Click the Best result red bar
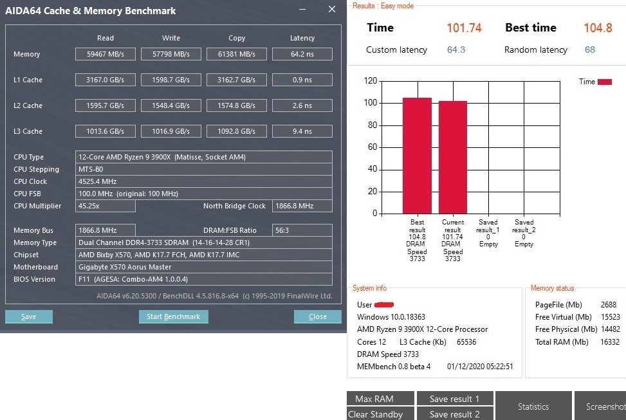 417,156
